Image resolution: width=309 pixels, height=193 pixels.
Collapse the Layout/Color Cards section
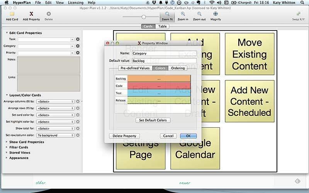[x=7, y=95]
